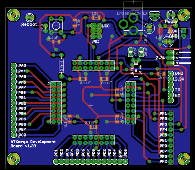This screenshot has width=195, height=170.
Task: Select the header pad below PC1
Action: pyautogui.click(x=56, y=162)
